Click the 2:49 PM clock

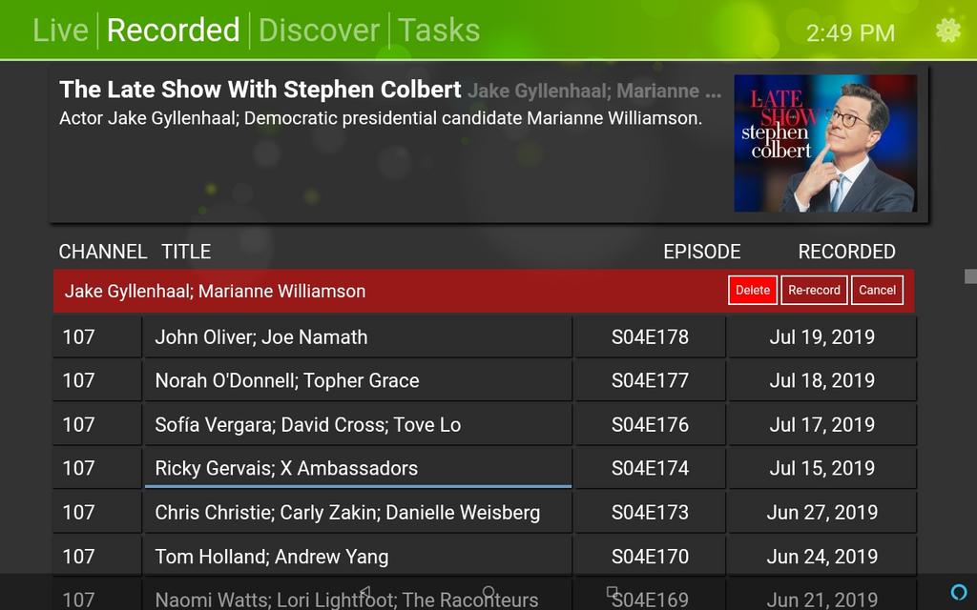(850, 32)
